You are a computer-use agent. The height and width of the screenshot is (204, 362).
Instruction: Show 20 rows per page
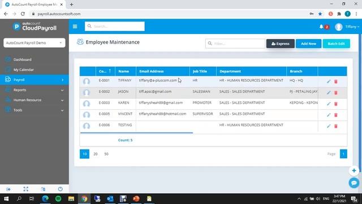tap(96, 154)
